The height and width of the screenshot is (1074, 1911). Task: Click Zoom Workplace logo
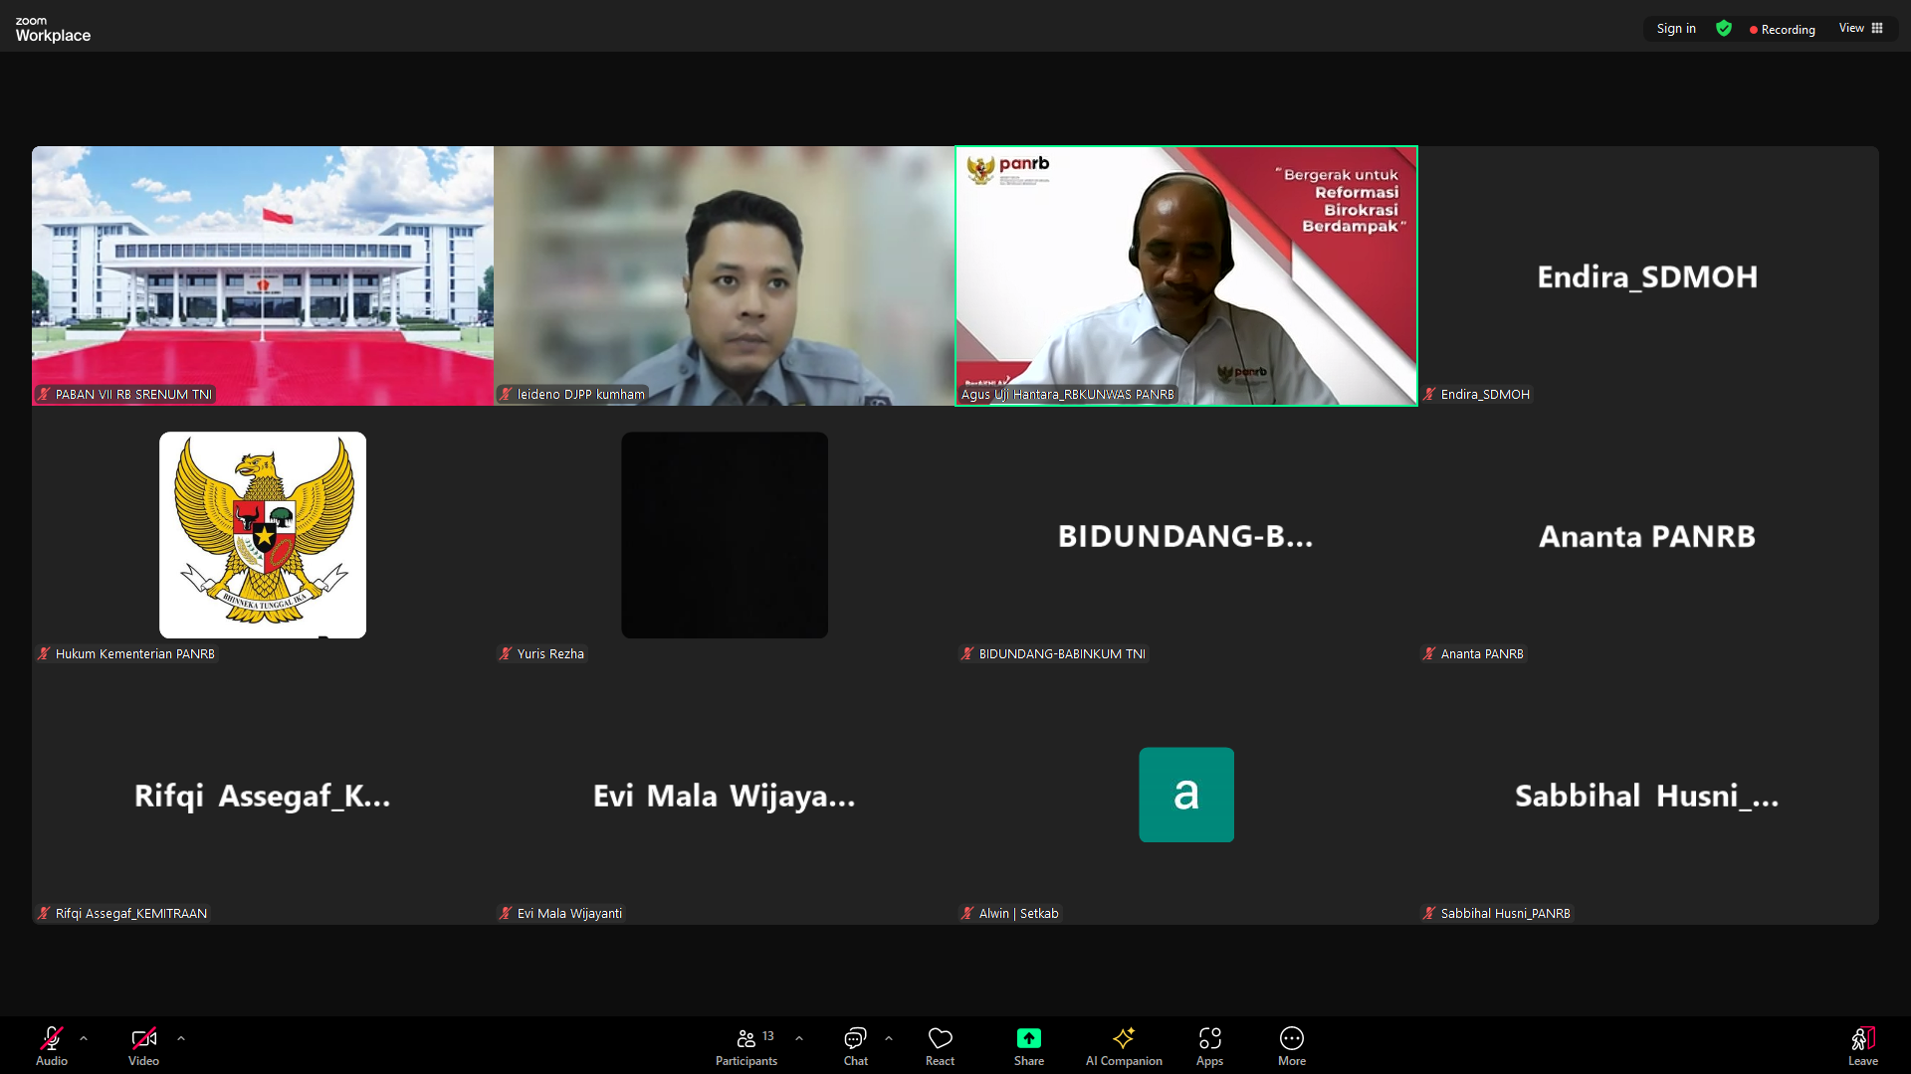pos(53,29)
